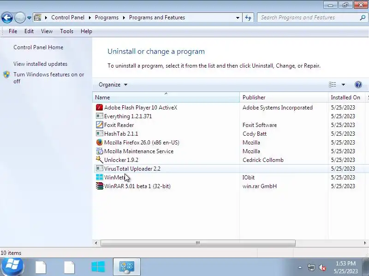This screenshot has width=369, height=276.
Task: Open the WinMetro taskbar icon
Action: (98, 267)
